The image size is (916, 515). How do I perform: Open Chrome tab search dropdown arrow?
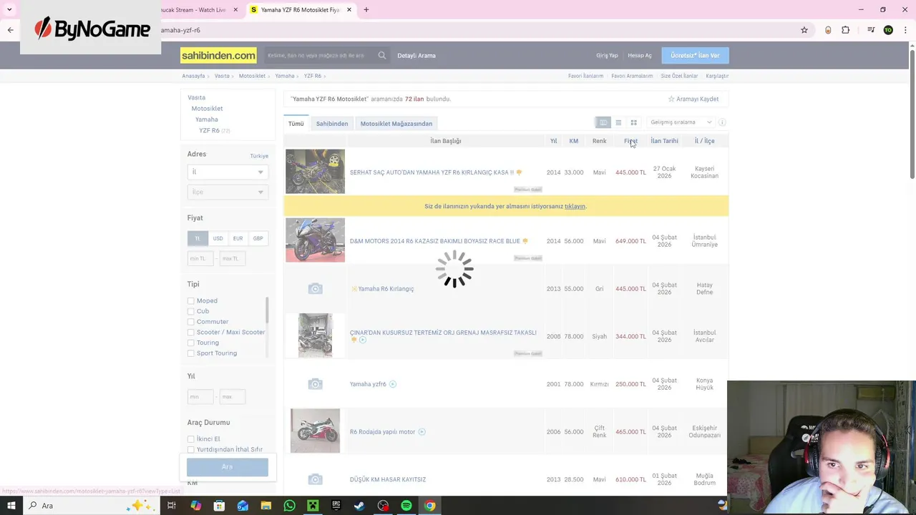(x=9, y=10)
